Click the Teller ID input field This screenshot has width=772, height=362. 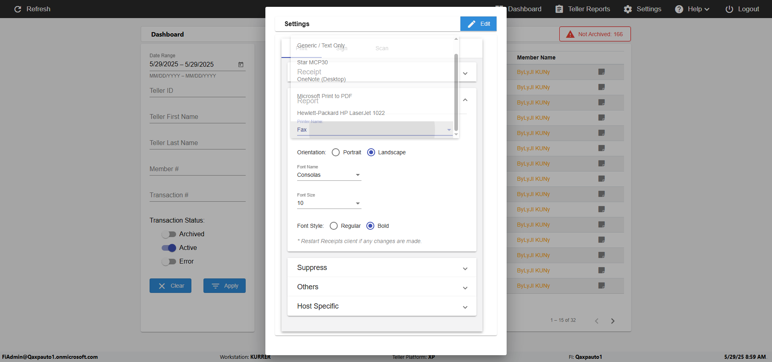[x=197, y=91]
